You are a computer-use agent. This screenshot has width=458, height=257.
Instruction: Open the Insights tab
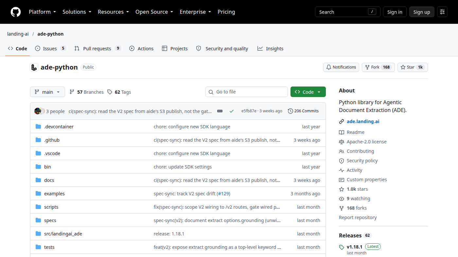[271, 49]
